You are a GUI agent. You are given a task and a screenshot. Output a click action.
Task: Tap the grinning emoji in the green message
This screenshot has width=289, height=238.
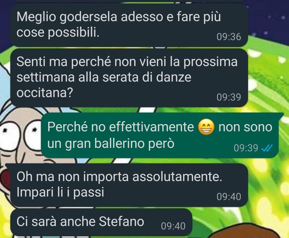(206, 127)
